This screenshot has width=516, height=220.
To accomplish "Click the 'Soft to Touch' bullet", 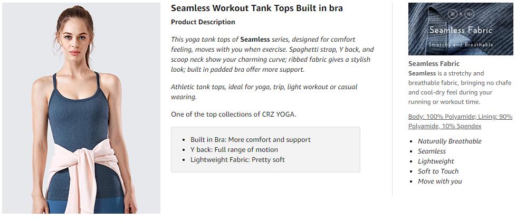I will pyautogui.click(x=438, y=171).
